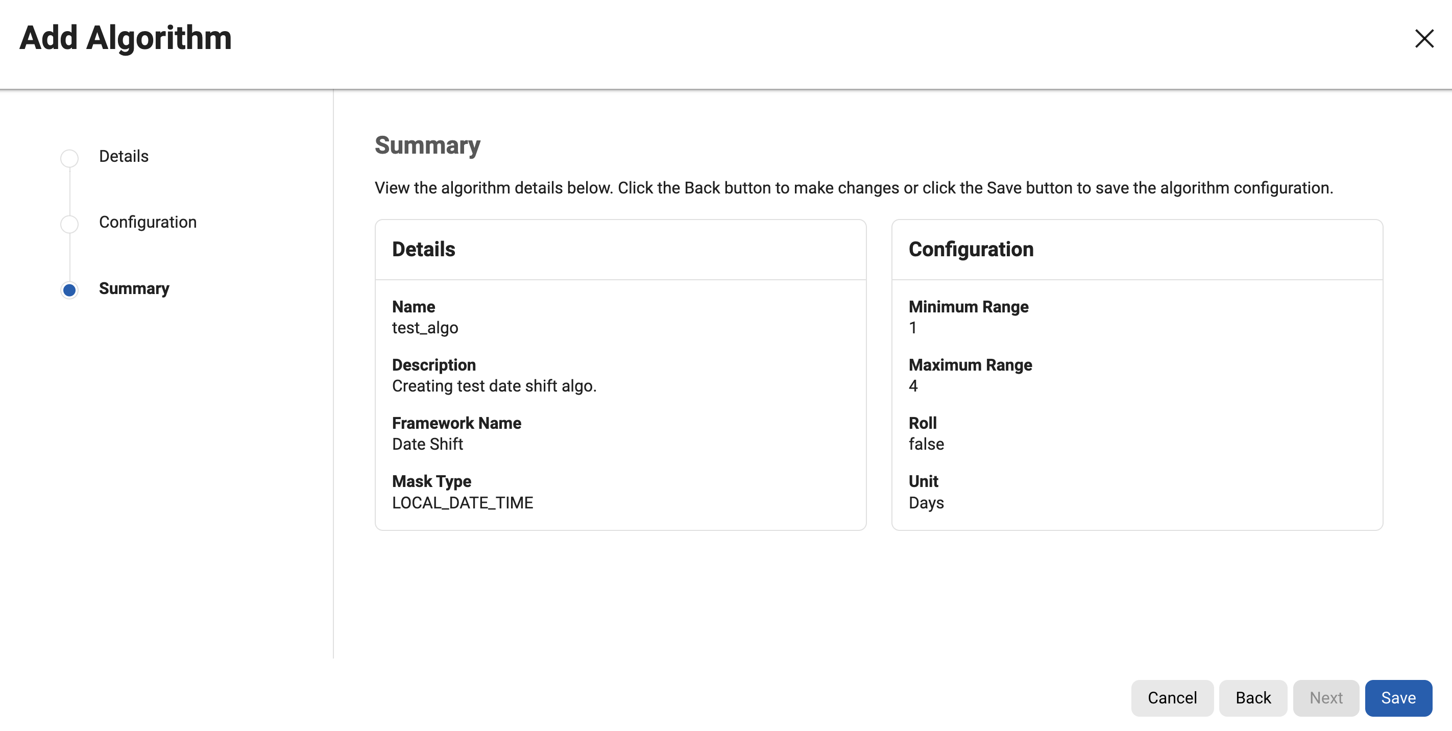Click the LOCAL_DATE_TIME mask type value
Image resolution: width=1452 pixels, height=731 pixels.
pyautogui.click(x=462, y=502)
